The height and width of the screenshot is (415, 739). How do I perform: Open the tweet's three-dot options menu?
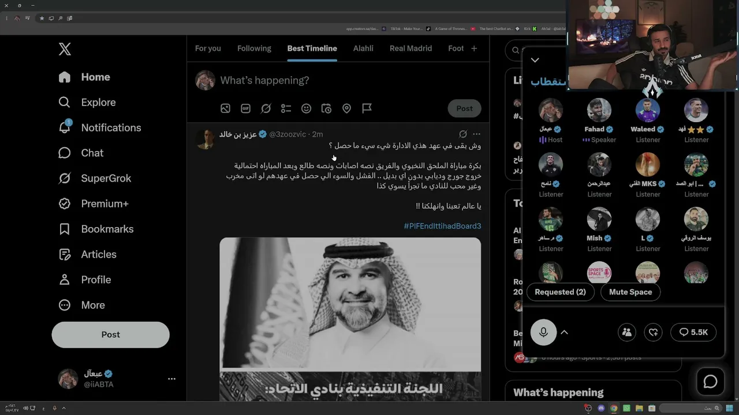click(476, 134)
